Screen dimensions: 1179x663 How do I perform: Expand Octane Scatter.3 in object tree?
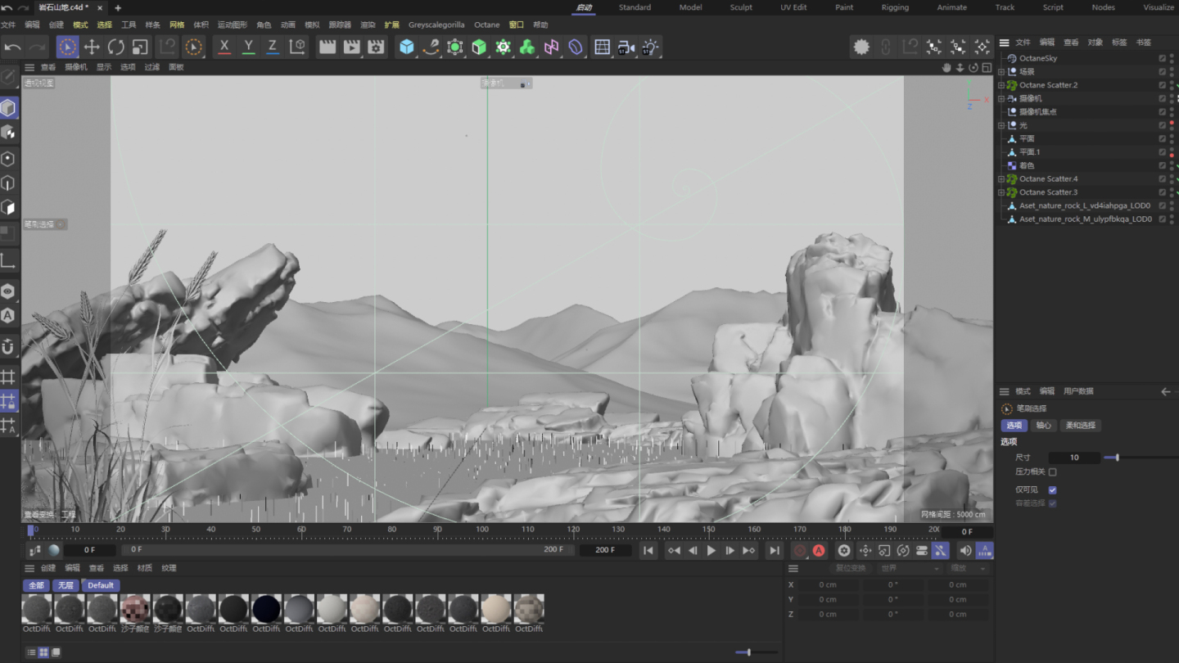tap(1001, 192)
